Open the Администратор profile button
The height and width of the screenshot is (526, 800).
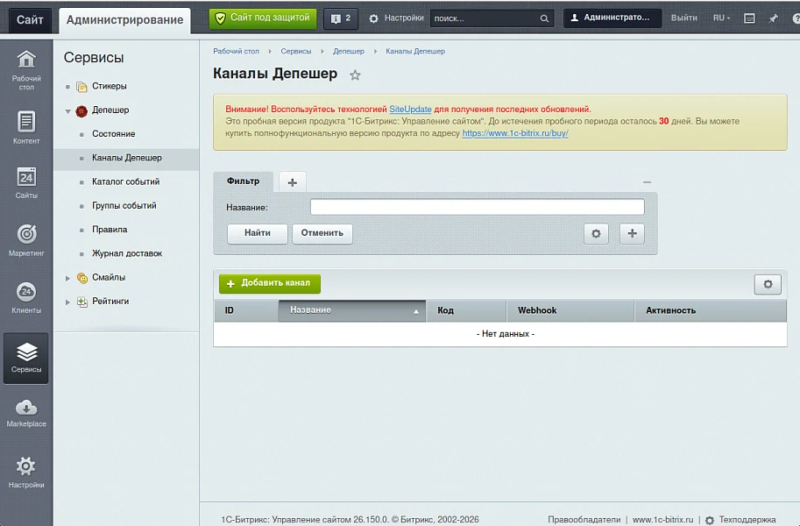coord(612,18)
